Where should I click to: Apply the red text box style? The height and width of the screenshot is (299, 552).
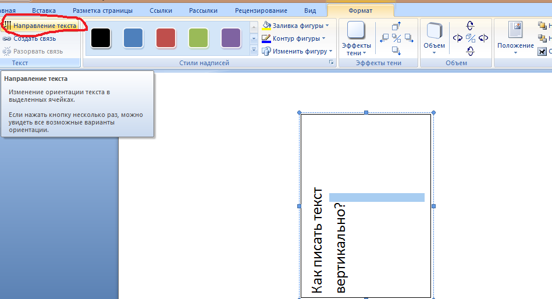point(166,38)
